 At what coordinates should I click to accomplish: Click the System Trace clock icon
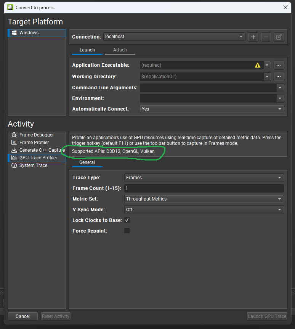14,165
